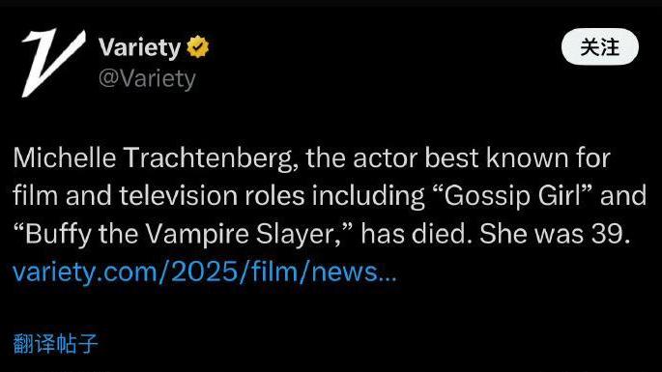
Task: Open the variety.com/2025/film/news link
Action: click(205, 272)
